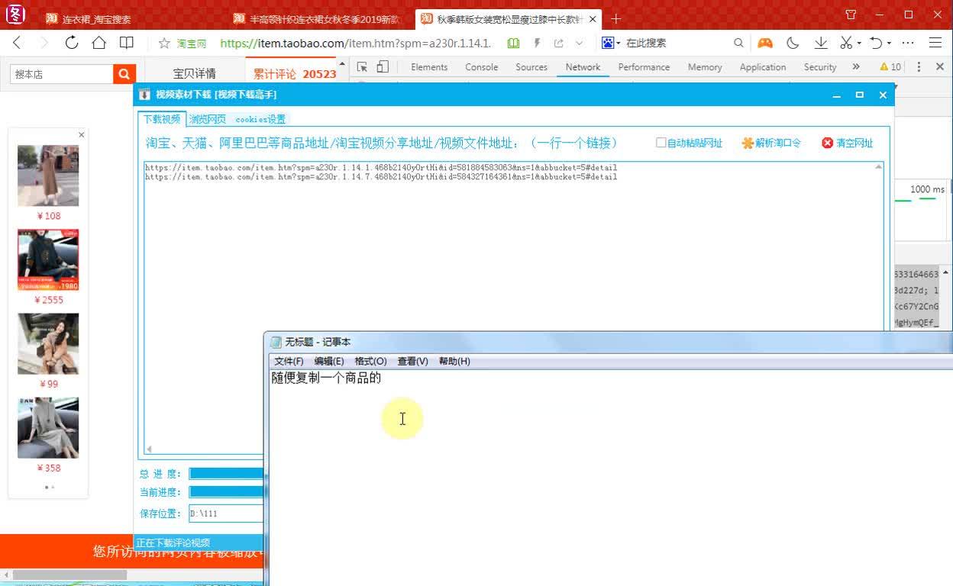
Task: Open the browser home page icon
Action: tap(99, 43)
